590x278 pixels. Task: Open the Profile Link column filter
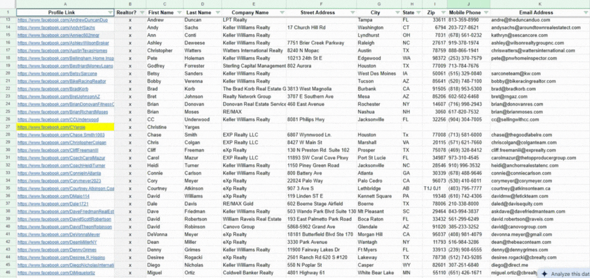[110, 12]
